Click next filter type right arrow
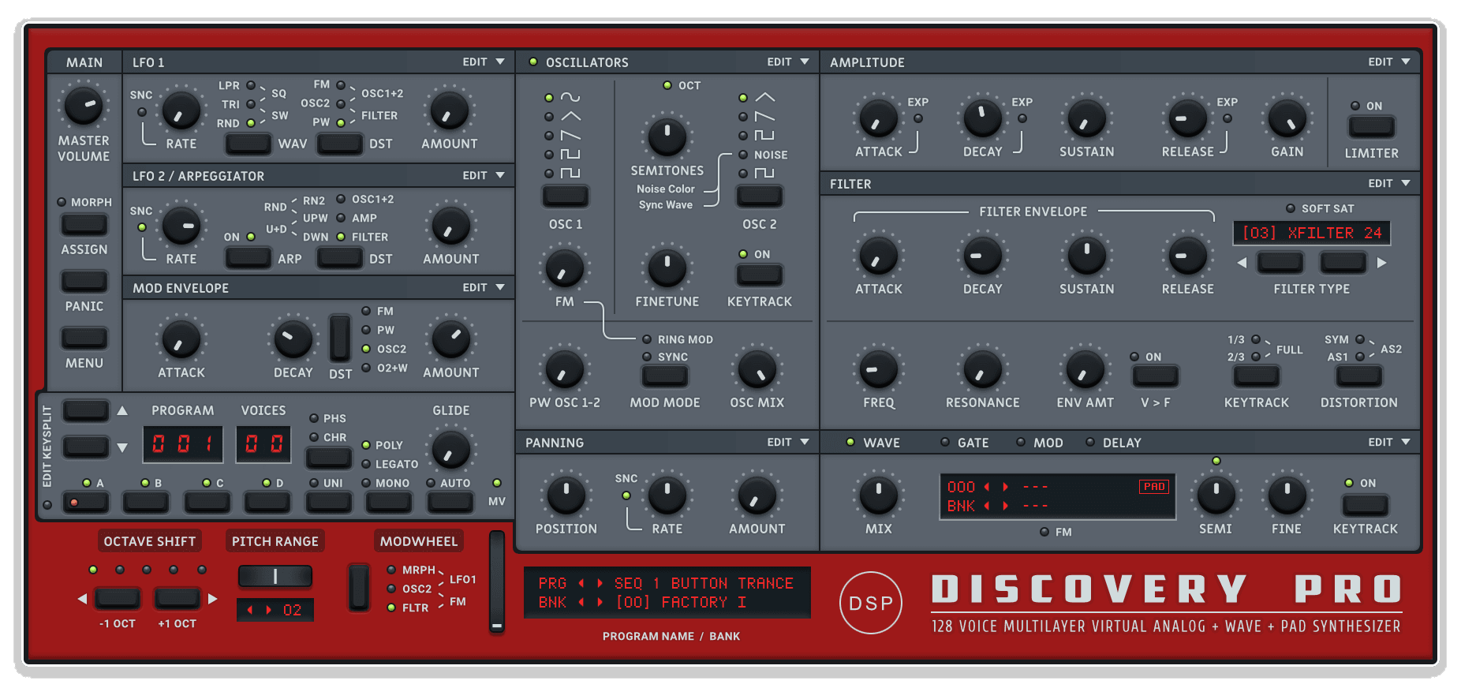1461x688 pixels. coord(1381,263)
